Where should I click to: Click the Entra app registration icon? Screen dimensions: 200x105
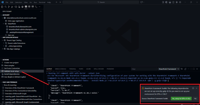click(6, 21)
